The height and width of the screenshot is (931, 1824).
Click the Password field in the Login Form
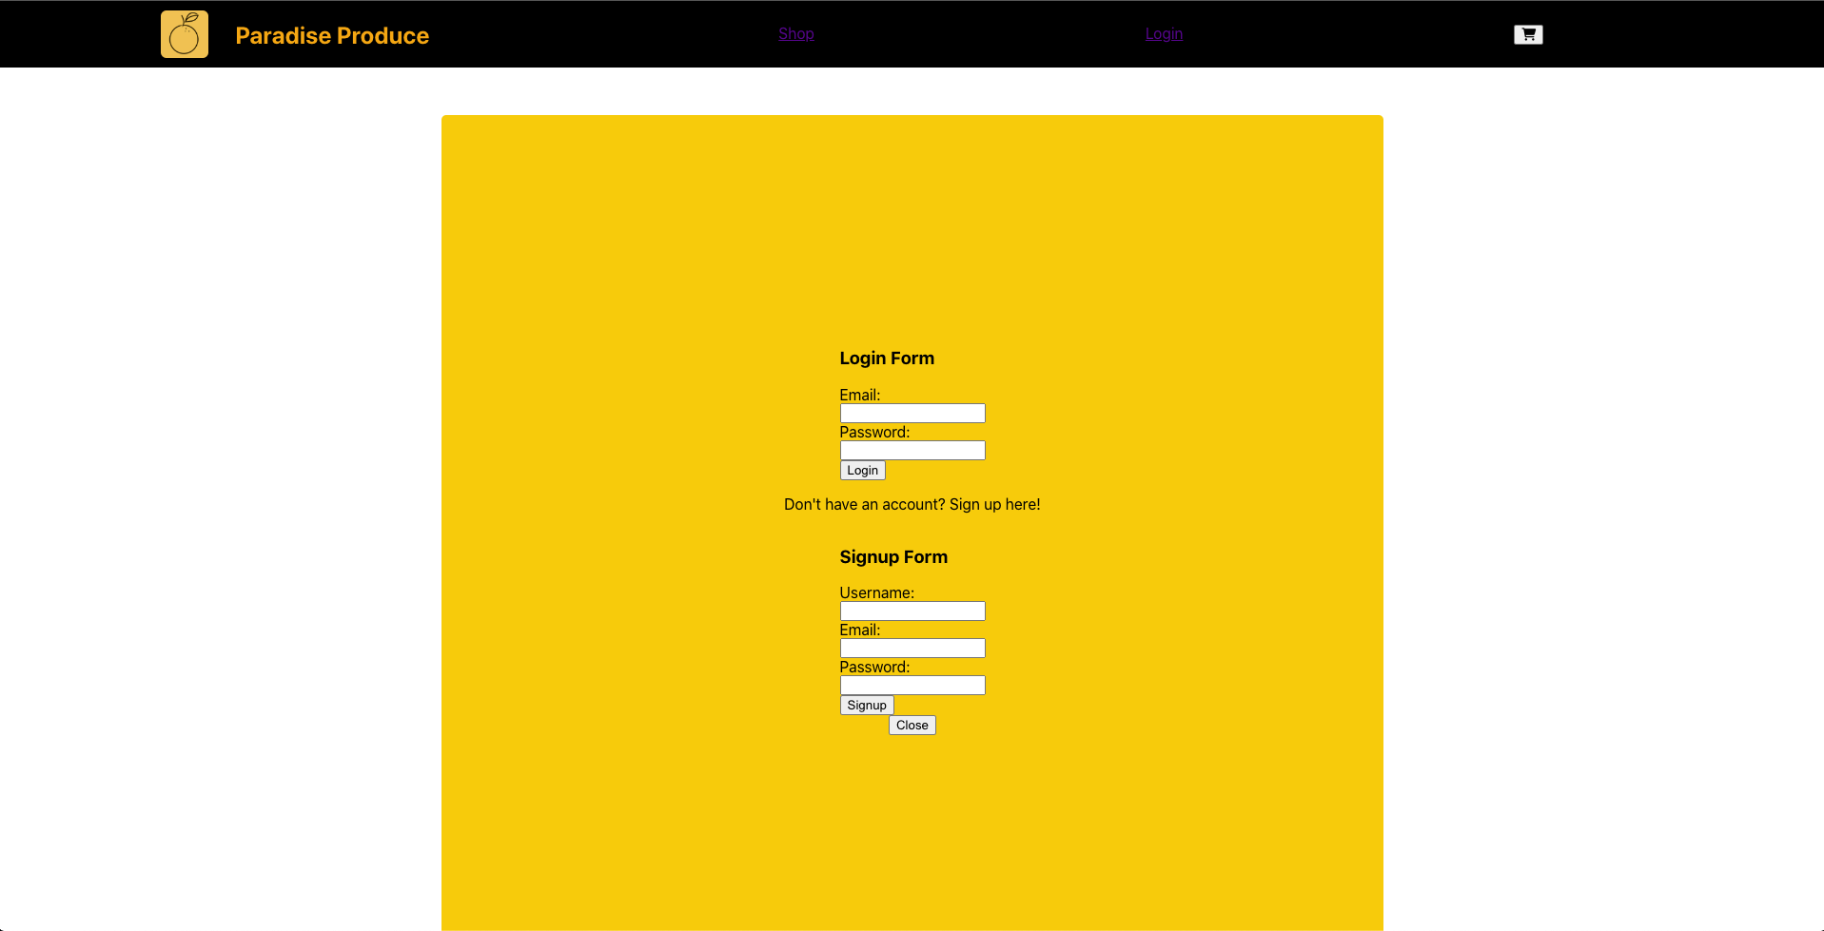click(911, 450)
